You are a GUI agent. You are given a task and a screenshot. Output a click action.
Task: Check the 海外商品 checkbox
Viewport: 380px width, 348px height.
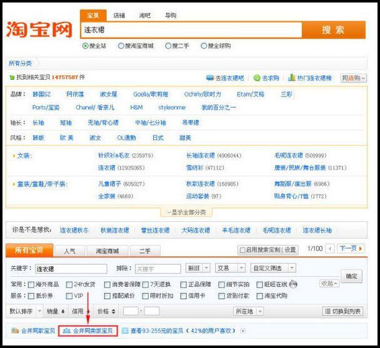click(31, 284)
